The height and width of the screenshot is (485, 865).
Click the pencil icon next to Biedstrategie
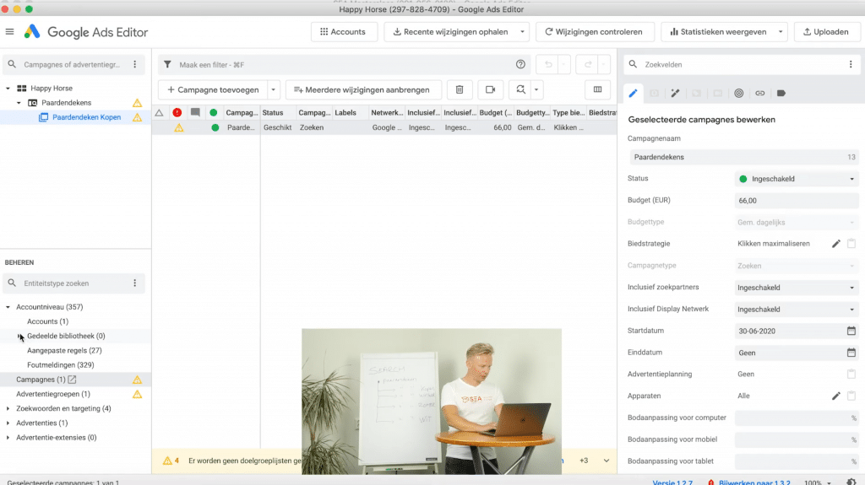pos(835,244)
